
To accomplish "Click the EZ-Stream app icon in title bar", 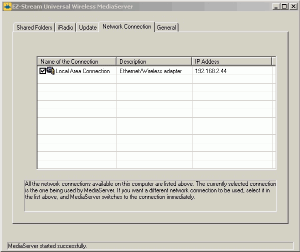I will pyautogui.click(x=7, y=7).
